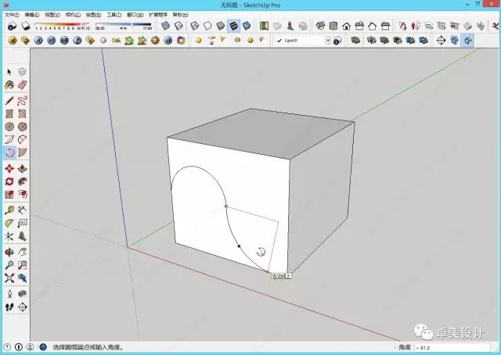This screenshot has height=355, width=501.
Task: Open the 编辑(E) menu
Action: [x=32, y=15]
